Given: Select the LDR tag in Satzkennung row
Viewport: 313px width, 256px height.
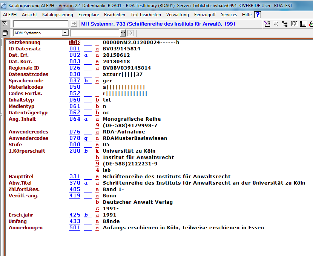Looking at the screenshot, I should coord(75,42).
